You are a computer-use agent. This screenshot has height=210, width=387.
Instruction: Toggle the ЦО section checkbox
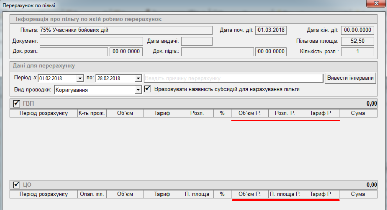point(16,185)
